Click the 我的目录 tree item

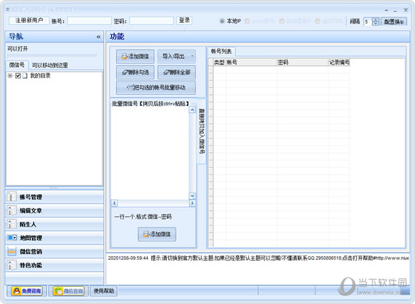point(40,75)
